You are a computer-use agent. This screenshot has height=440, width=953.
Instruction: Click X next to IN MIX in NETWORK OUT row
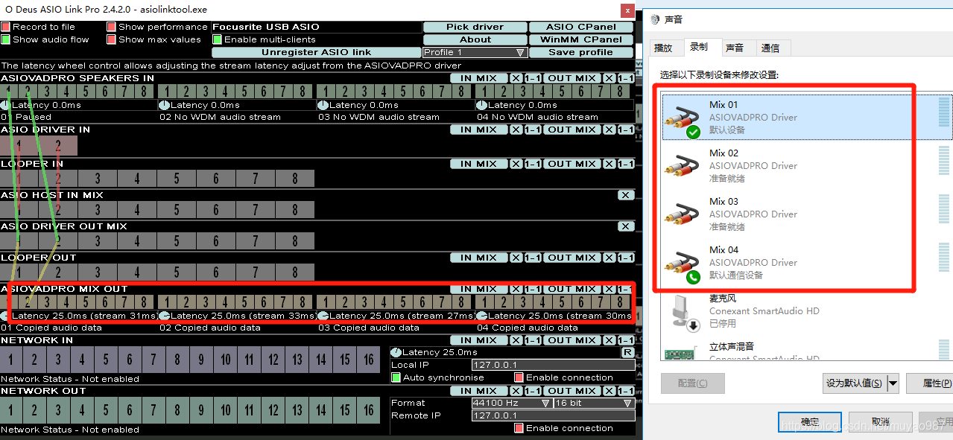pos(515,391)
